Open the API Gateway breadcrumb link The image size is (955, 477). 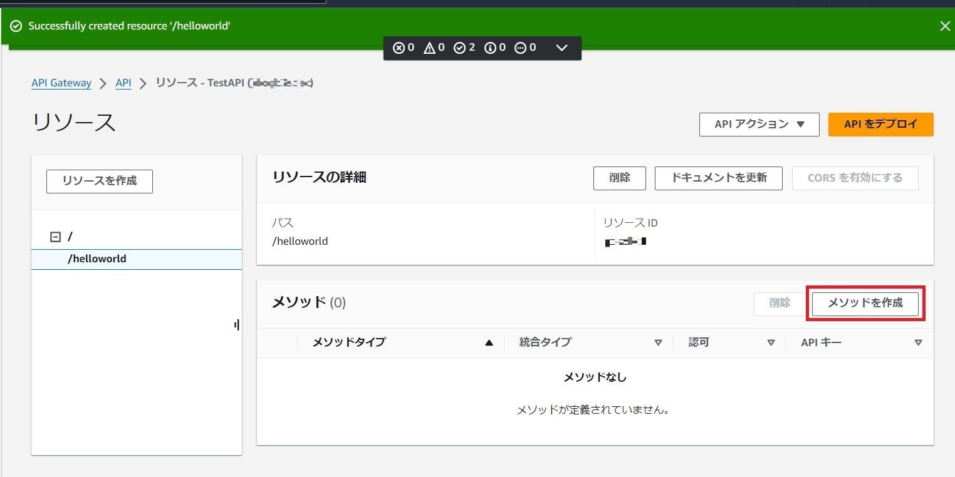tap(61, 83)
